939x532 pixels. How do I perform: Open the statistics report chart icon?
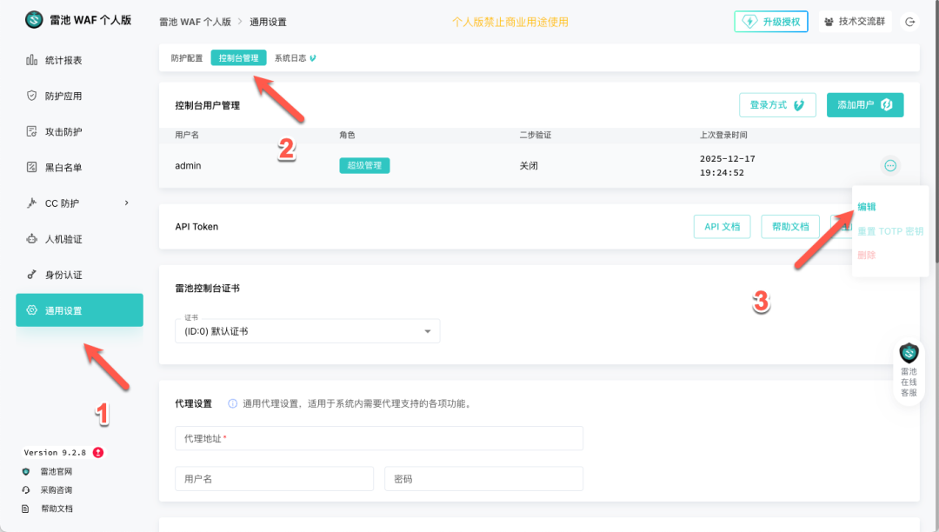tap(31, 60)
